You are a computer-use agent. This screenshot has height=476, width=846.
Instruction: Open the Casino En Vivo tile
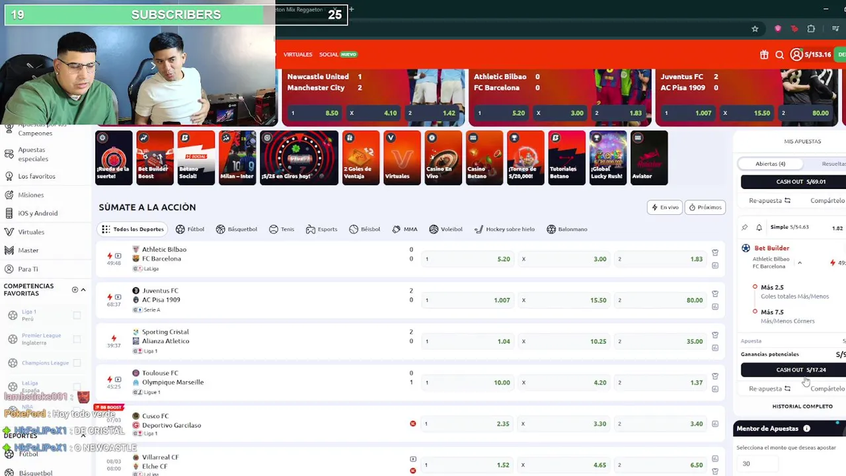pos(443,158)
